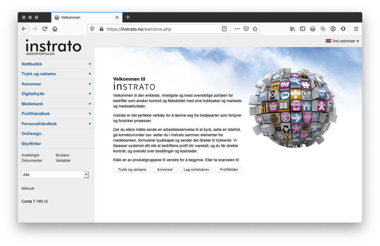Open the Firefox hamburger menu
380x246 pixels.
point(356,29)
